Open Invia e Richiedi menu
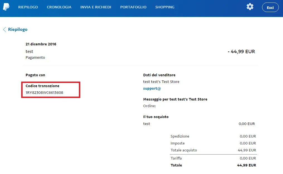283x174 pixels. (96, 7)
